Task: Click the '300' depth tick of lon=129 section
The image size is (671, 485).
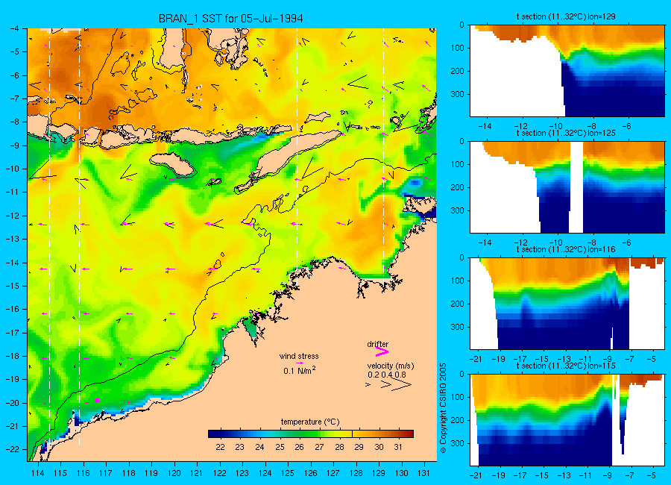Action: (x=459, y=94)
